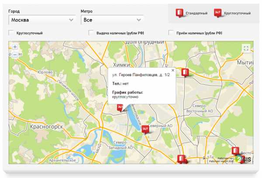Viewport: 262px width, 178px height.
Task: Expand the Метро dropdown showing Все
Action: pos(112,20)
